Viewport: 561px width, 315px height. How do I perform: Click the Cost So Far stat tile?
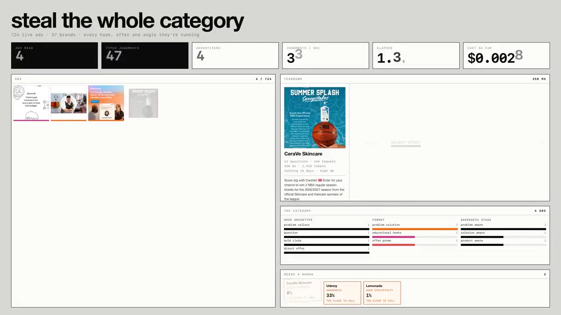pos(506,56)
